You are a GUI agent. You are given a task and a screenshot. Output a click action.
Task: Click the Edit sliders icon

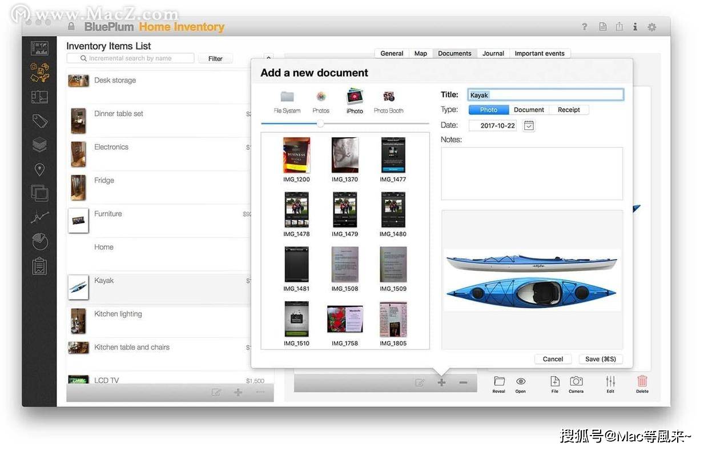click(x=610, y=385)
